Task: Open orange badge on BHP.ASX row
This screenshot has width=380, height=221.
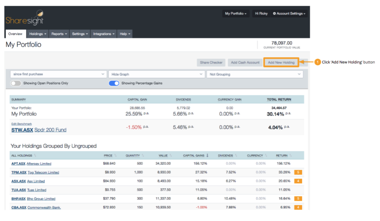Action: pos(298,198)
